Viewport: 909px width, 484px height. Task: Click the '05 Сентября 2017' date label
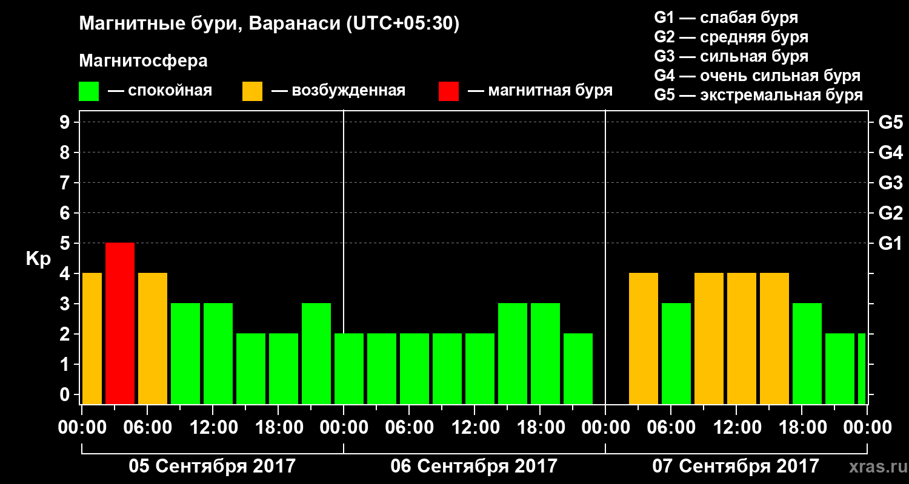(212, 466)
